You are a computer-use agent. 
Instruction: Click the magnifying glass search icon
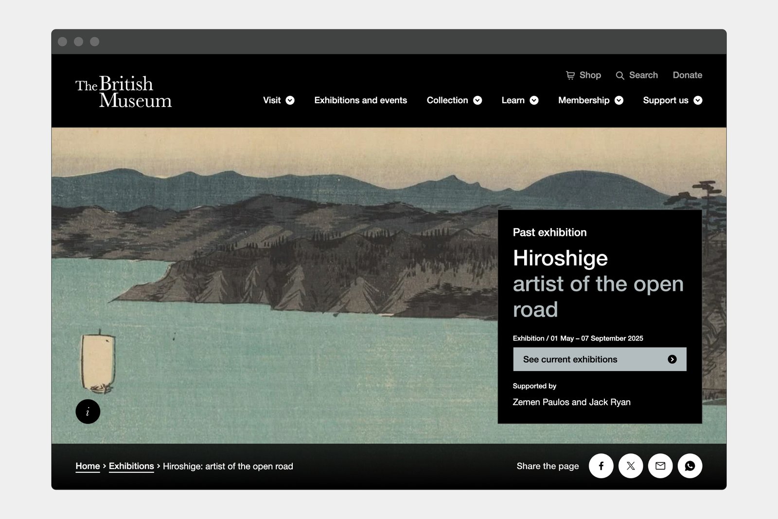pos(620,75)
